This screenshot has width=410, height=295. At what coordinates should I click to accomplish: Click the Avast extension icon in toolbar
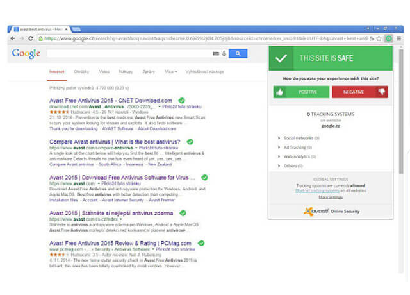coord(388,38)
